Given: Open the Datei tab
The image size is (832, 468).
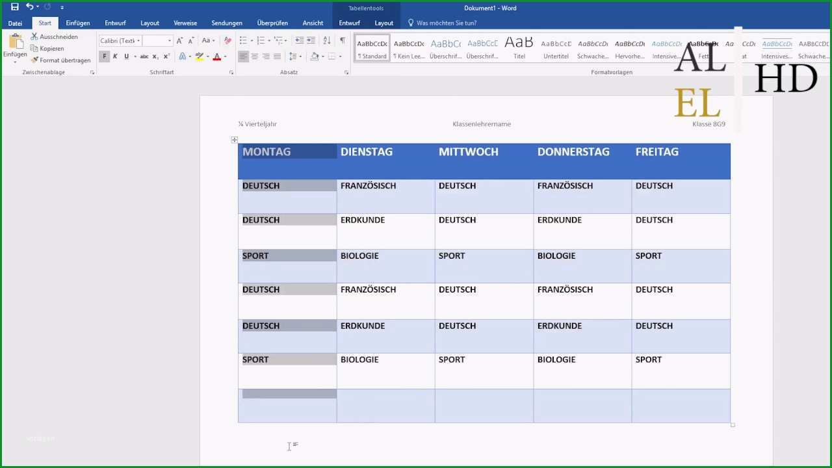Looking at the screenshot, I should click(x=15, y=23).
